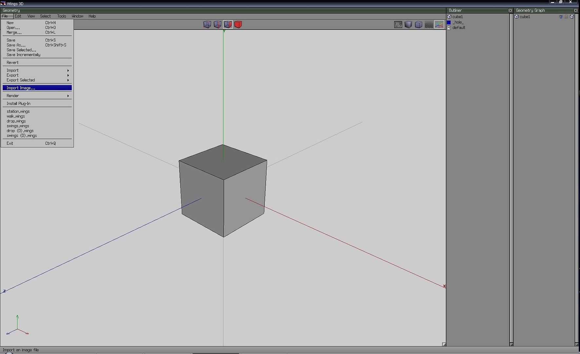The width and height of the screenshot is (580, 354).
Task: Toggle cube1 wireframe cube icon
Action: [x=572, y=17]
